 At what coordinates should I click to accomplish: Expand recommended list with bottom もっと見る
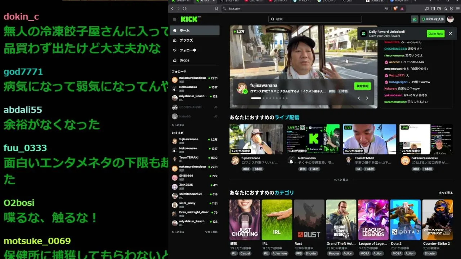click(x=178, y=232)
